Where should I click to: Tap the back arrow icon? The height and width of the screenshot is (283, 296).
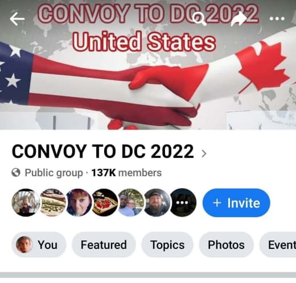coord(17,19)
